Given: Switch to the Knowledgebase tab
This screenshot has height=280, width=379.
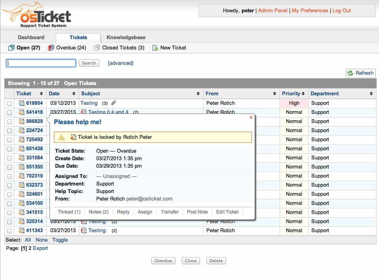Looking at the screenshot, I should (126, 38).
